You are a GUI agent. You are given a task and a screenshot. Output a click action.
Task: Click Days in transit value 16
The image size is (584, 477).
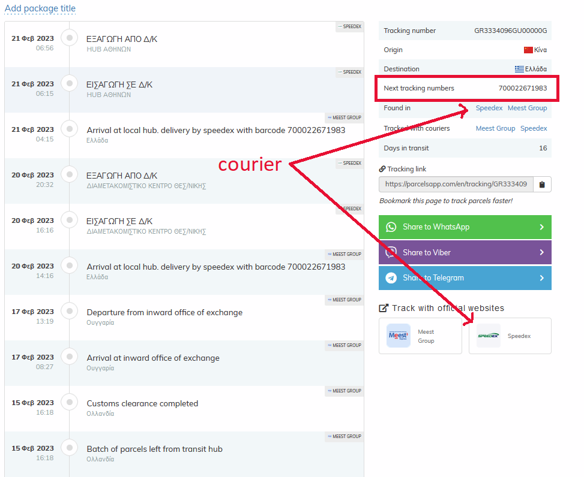coord(543,148)
